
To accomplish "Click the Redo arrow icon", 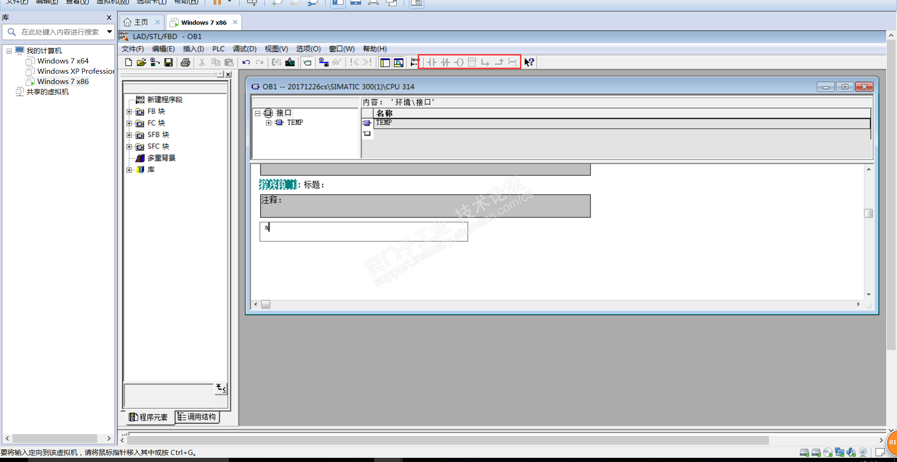I will [x=260, y=62].
